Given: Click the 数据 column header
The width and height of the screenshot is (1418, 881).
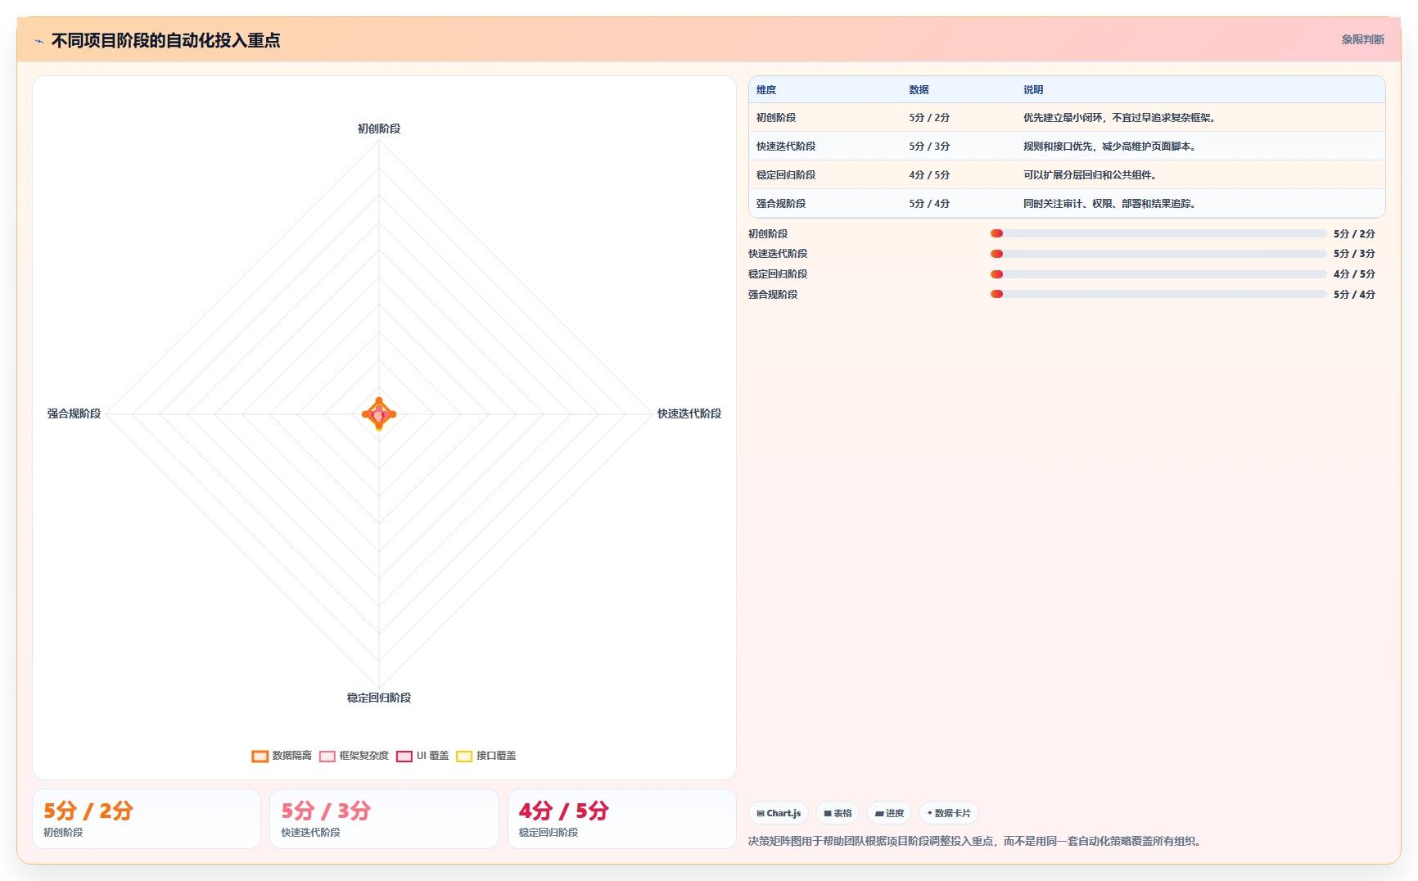Looking at the screenshot, I should pyautogui.click(x=919, y=90).
